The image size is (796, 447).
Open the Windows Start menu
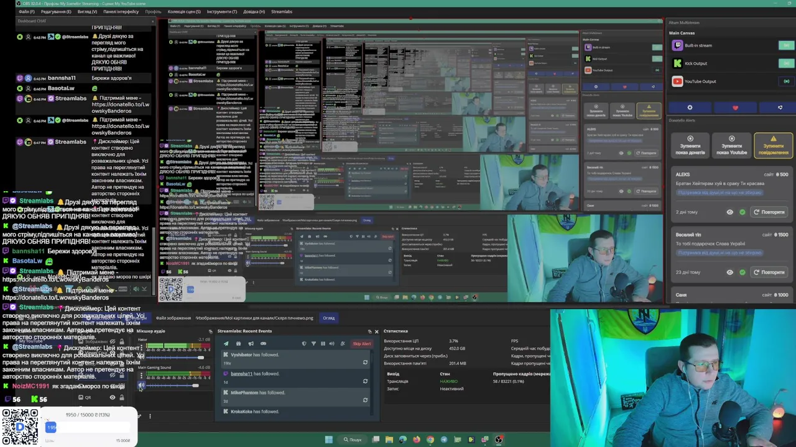point(329,440)
